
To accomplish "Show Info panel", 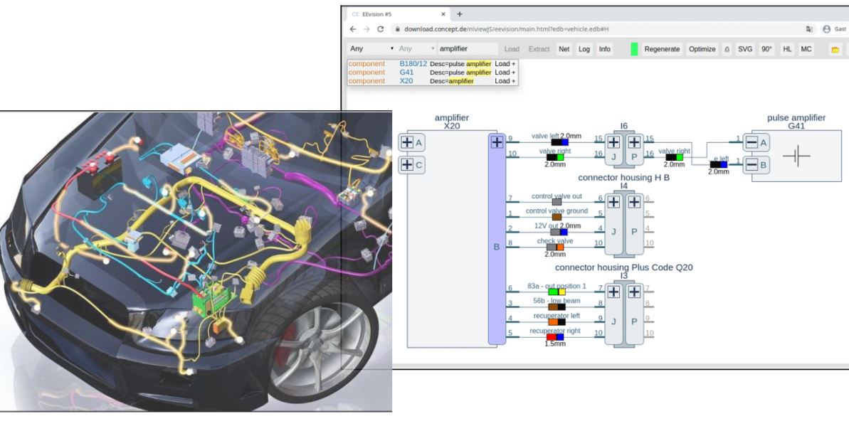I will tap(605, 49).
